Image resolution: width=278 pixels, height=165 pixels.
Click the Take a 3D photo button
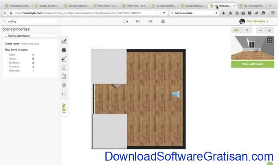coord(253,64)
